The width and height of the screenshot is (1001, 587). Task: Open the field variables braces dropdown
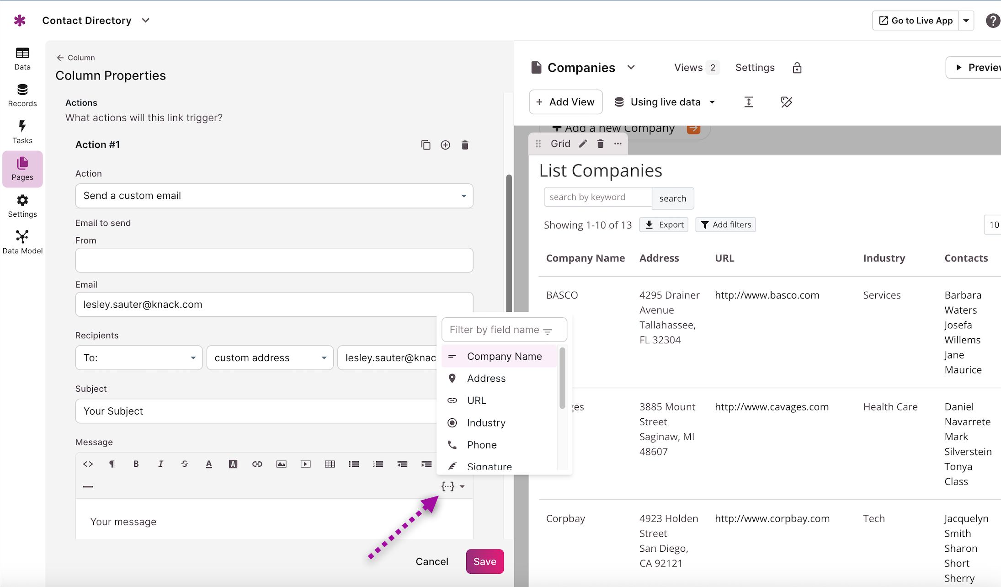(453, 486)
